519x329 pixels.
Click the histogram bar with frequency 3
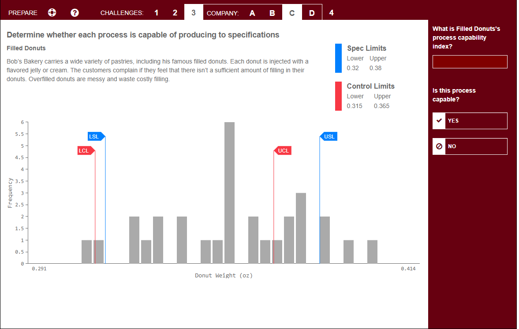(x=301, y=228)
